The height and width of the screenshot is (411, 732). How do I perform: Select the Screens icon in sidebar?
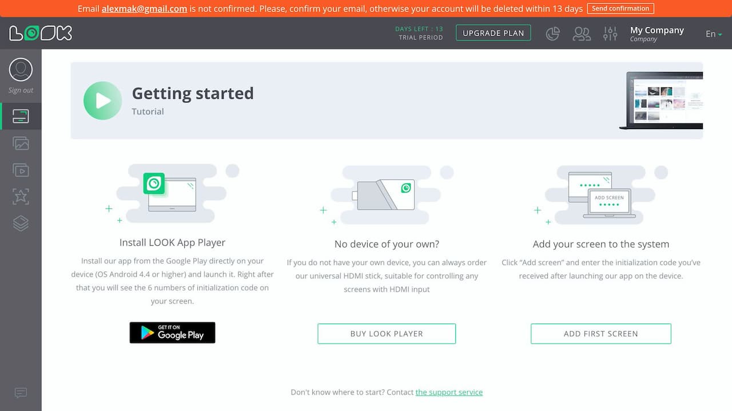pos(21,117)
